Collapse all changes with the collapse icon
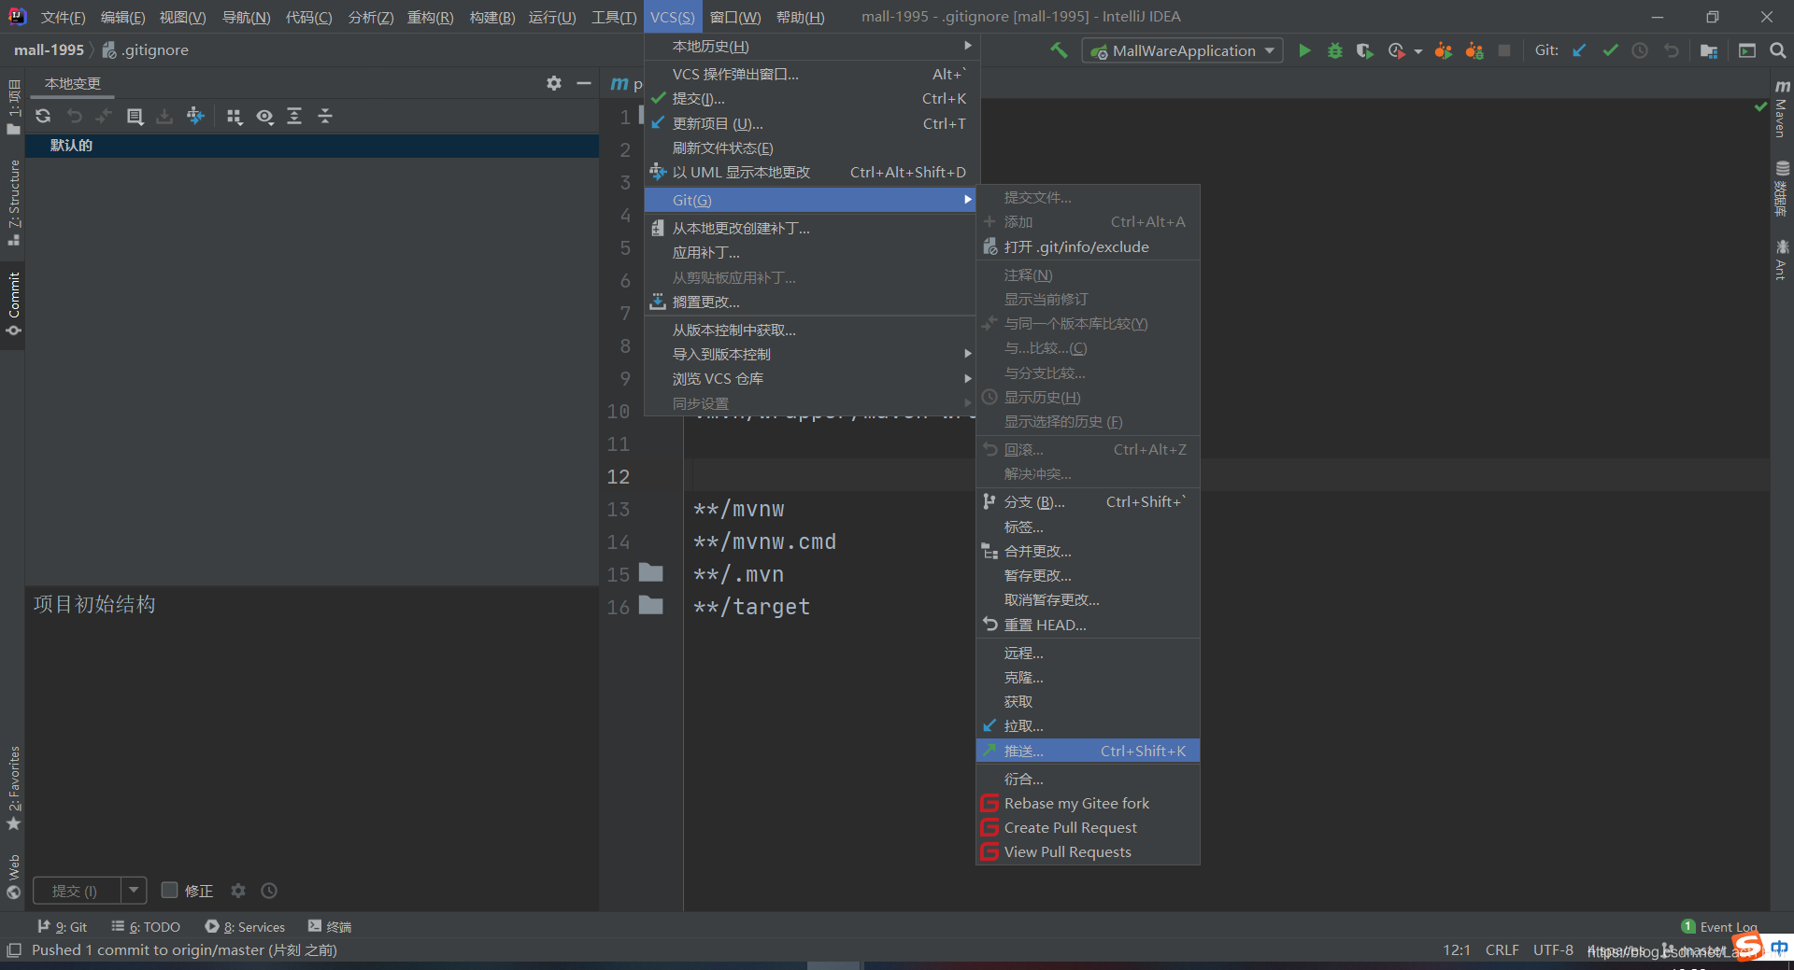This screenshot has height=970, width=1794. point(325,116)
